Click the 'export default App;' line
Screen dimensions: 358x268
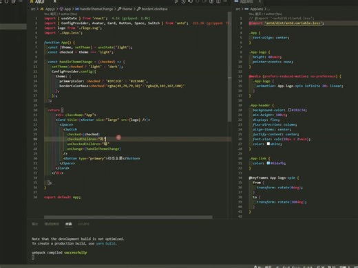pyautogui.click(x=62, y=197)
